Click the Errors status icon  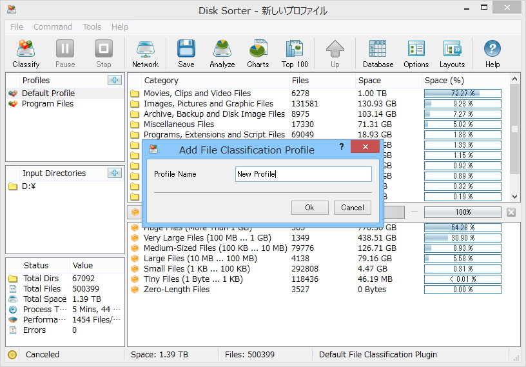point(13,330)
